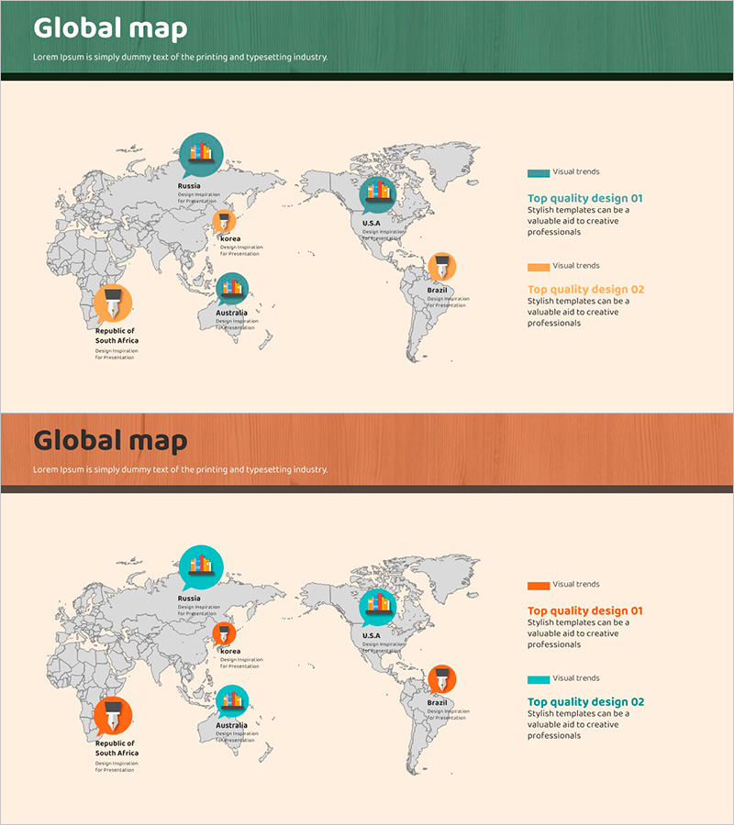Select the white 'Global map' title on green banner
This screenshot has width=734, height=825.
coord(110,28)
